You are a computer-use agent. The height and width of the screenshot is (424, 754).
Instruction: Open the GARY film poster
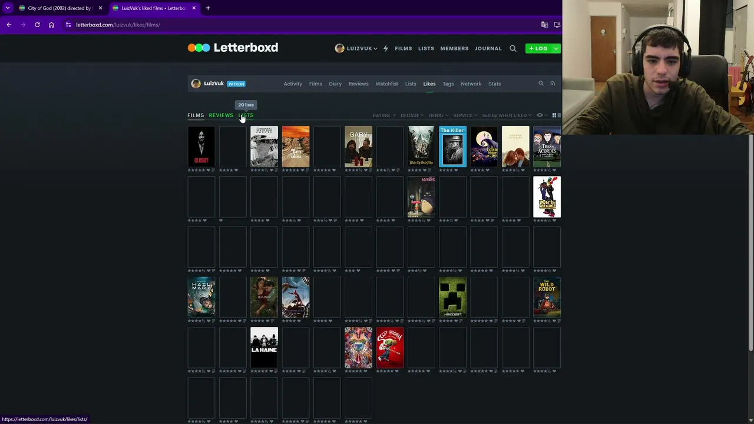(x=358, y=147)
